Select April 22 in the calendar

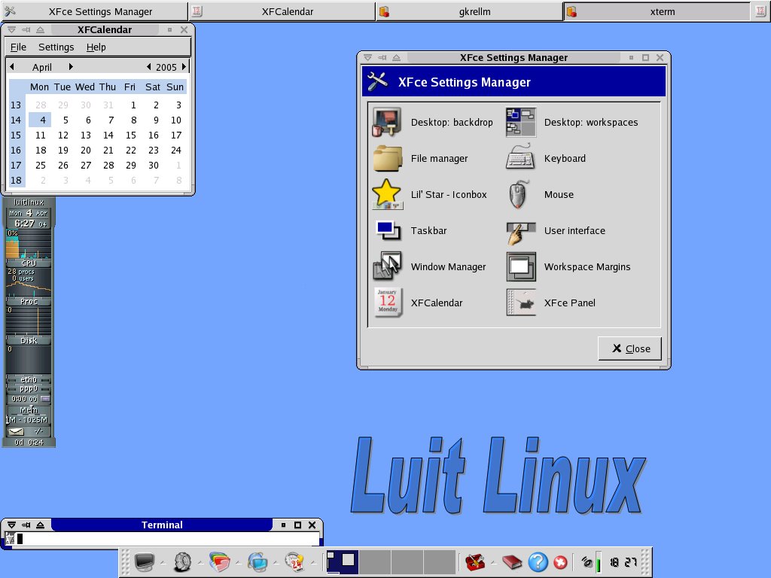tap(130, 151)
